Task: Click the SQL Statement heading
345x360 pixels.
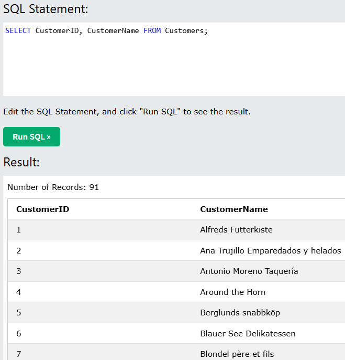Action: pos(46,9)
